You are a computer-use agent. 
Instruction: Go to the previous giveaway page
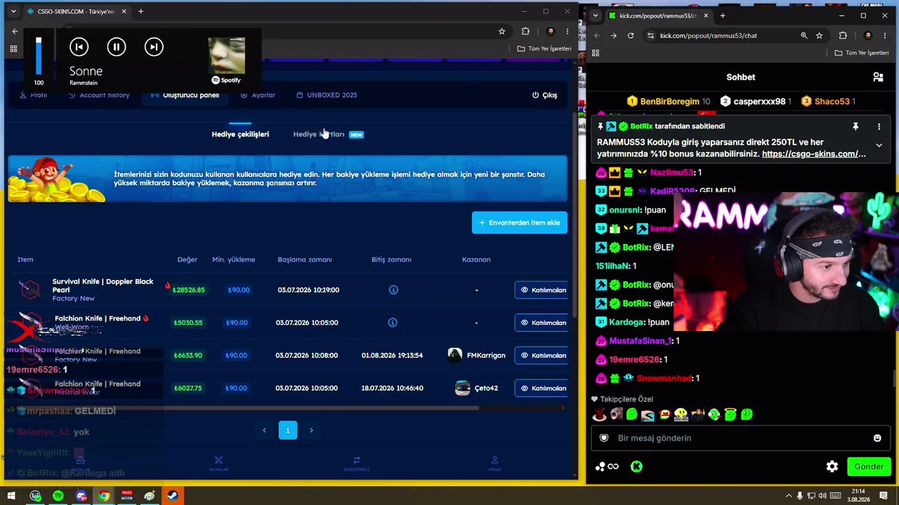tap(264, 431)
